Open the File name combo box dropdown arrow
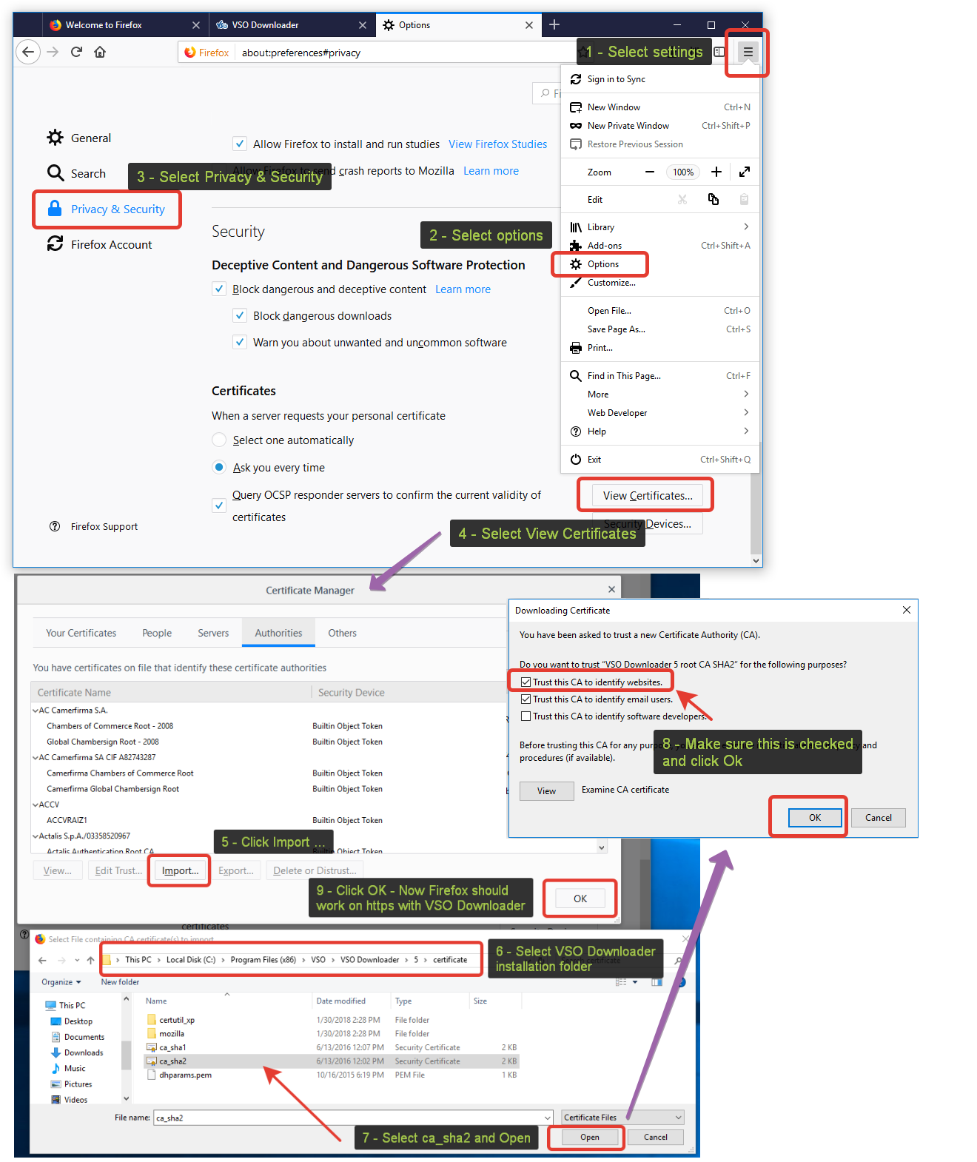 tap(548, 1118)
